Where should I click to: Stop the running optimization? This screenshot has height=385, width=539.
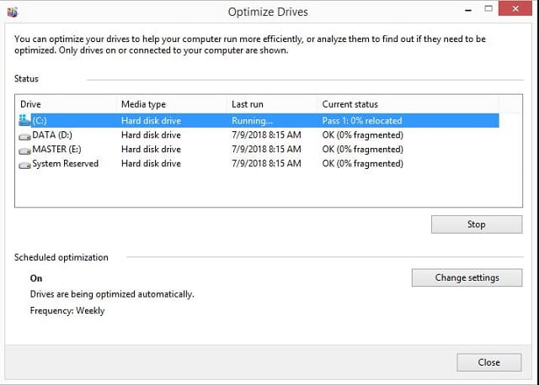[477, 224]
